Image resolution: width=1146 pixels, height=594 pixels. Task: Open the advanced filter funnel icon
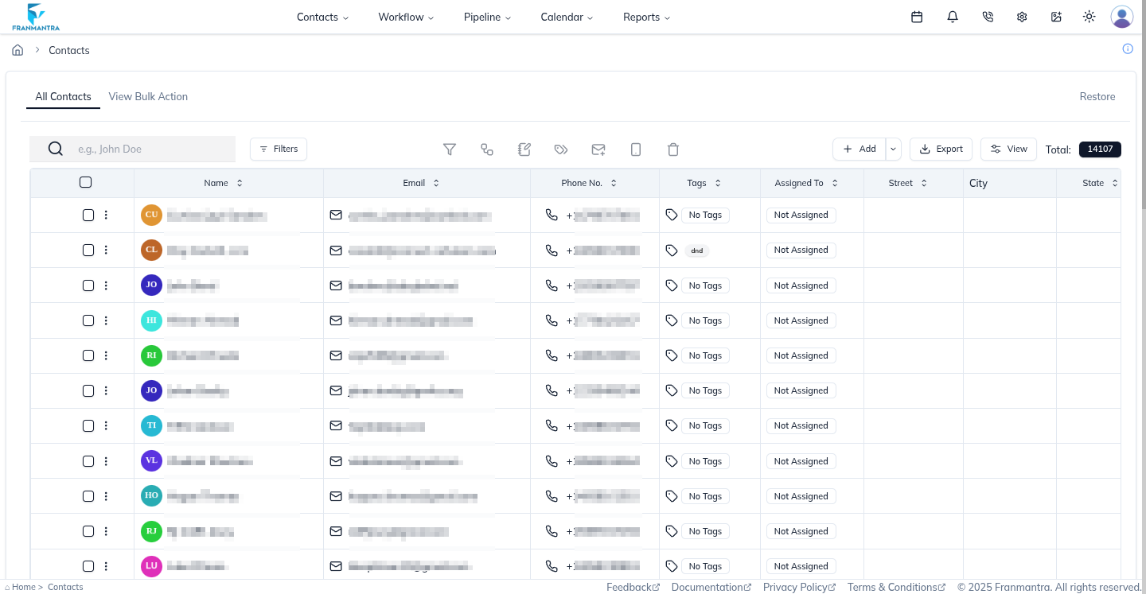[450, 149]
